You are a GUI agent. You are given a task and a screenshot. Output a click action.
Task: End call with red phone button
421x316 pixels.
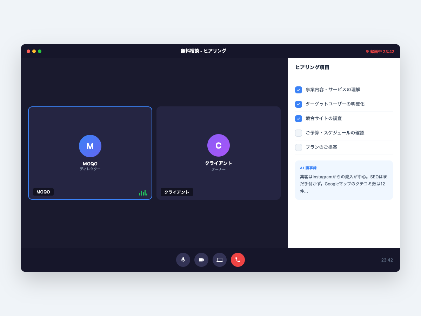click(238, 260)
